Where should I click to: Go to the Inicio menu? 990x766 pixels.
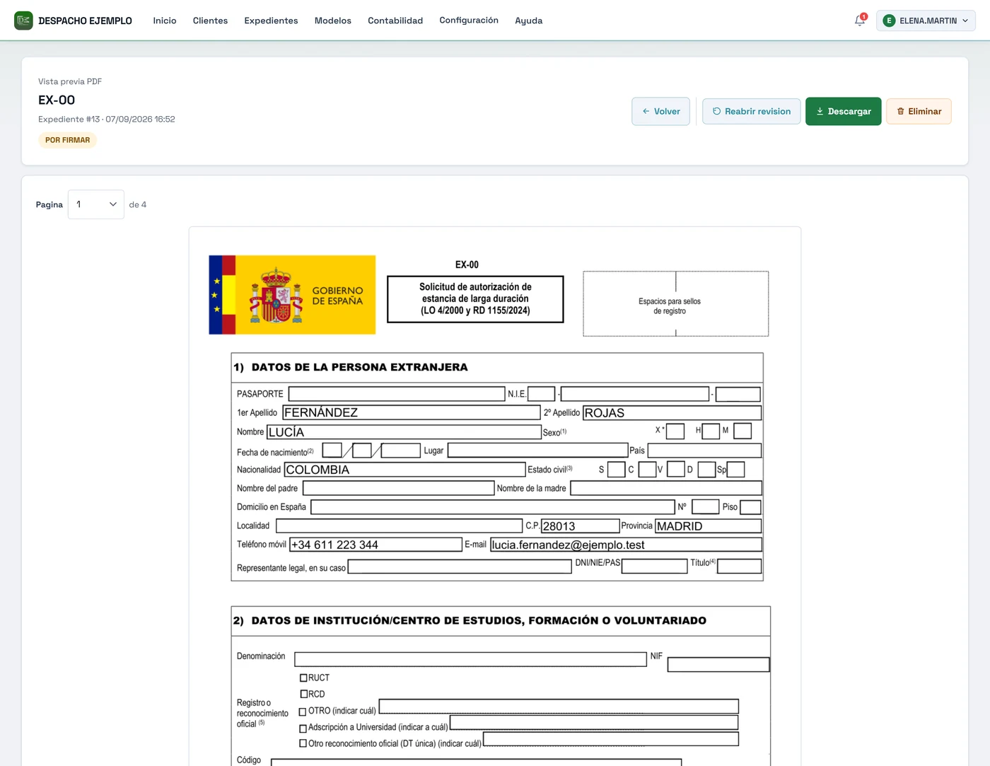165,21
